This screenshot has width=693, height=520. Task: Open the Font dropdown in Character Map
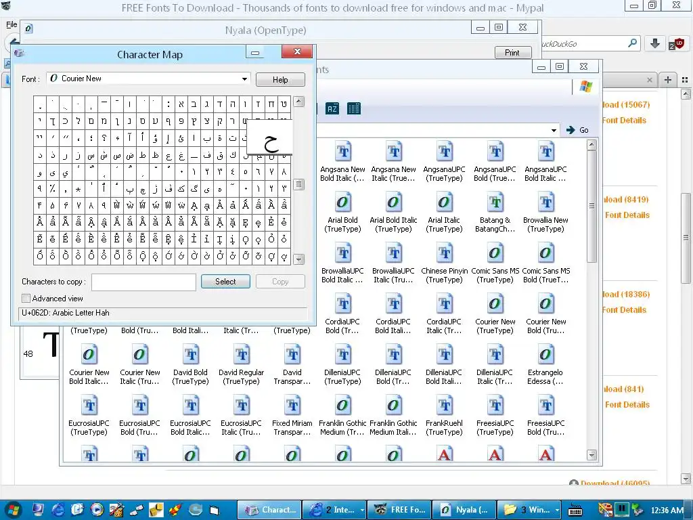coord(244,79)
